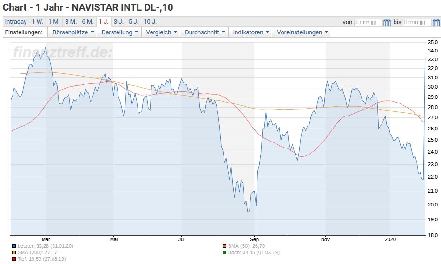Click the 'Sep' x-axis label
The image size is (441, 264).
coord(254,239)
